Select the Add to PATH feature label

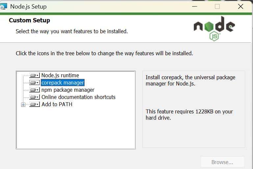pyautogui.click(x=57, y=104)
